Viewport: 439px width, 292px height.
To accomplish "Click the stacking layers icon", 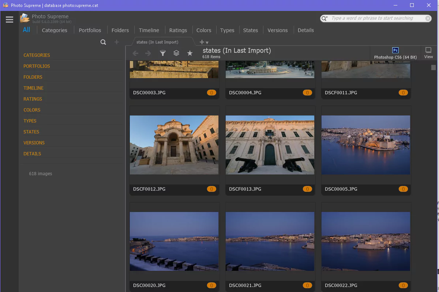I will (176, 53).
